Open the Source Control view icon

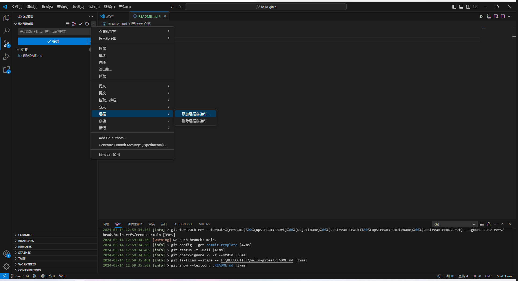pyautogui.click(x=6, y=44)
